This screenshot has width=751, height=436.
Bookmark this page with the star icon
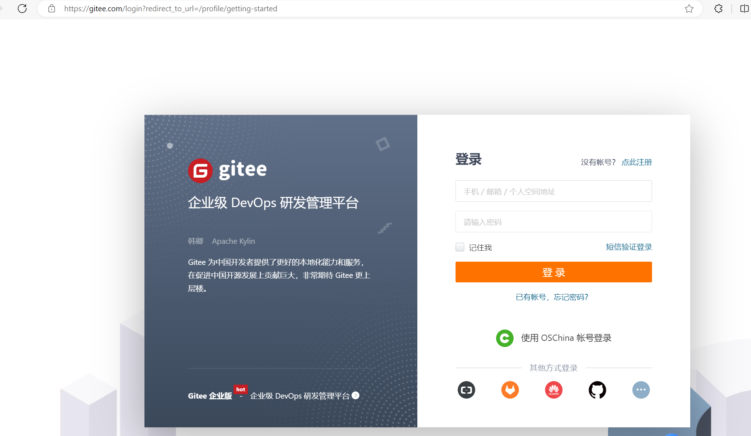pos(689,8)
